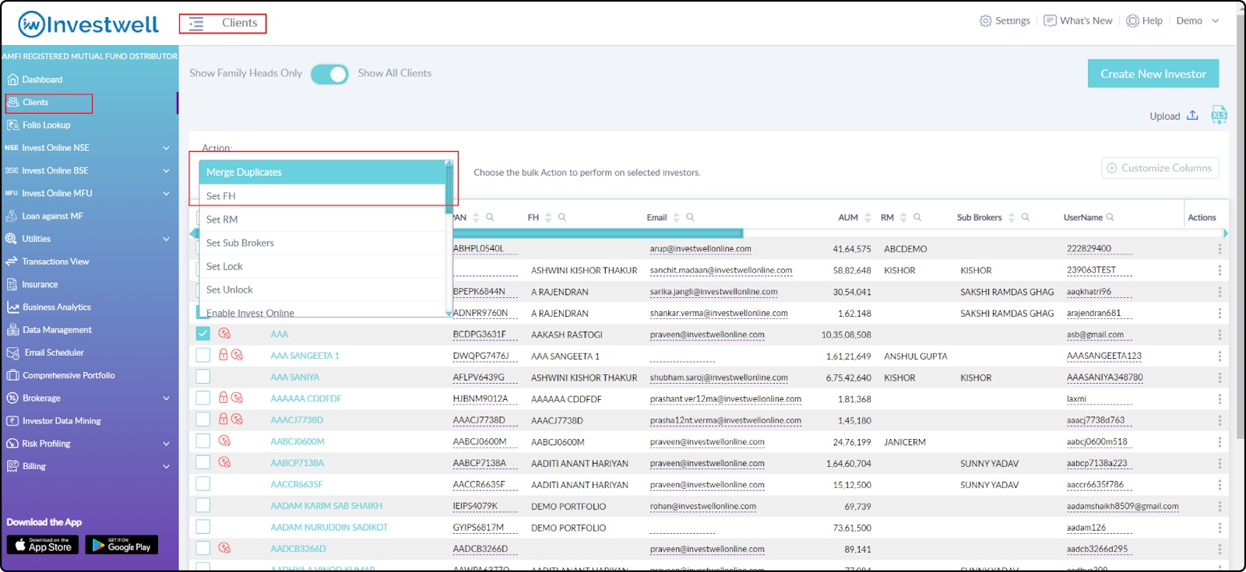Open Data Management icon

click(x=12, y=330)
